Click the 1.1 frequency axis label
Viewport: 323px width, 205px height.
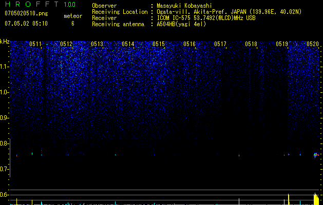(5, 67)
